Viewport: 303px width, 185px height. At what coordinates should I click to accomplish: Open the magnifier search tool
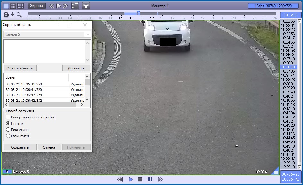19,15
